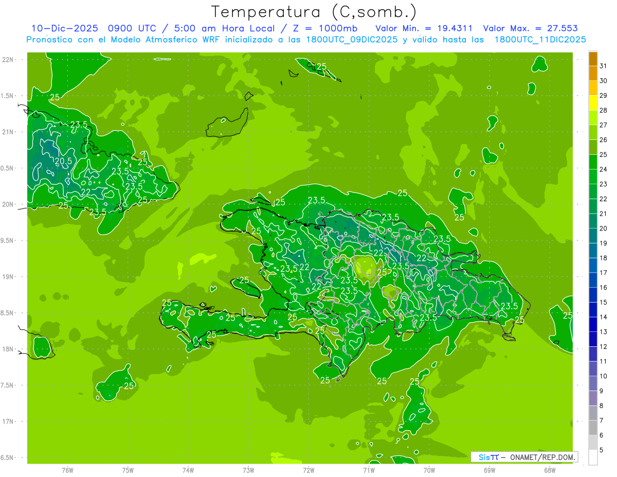Click the '69W' longitude axis label
Screen dimensions: 617x477
click(x=489, y=470)
